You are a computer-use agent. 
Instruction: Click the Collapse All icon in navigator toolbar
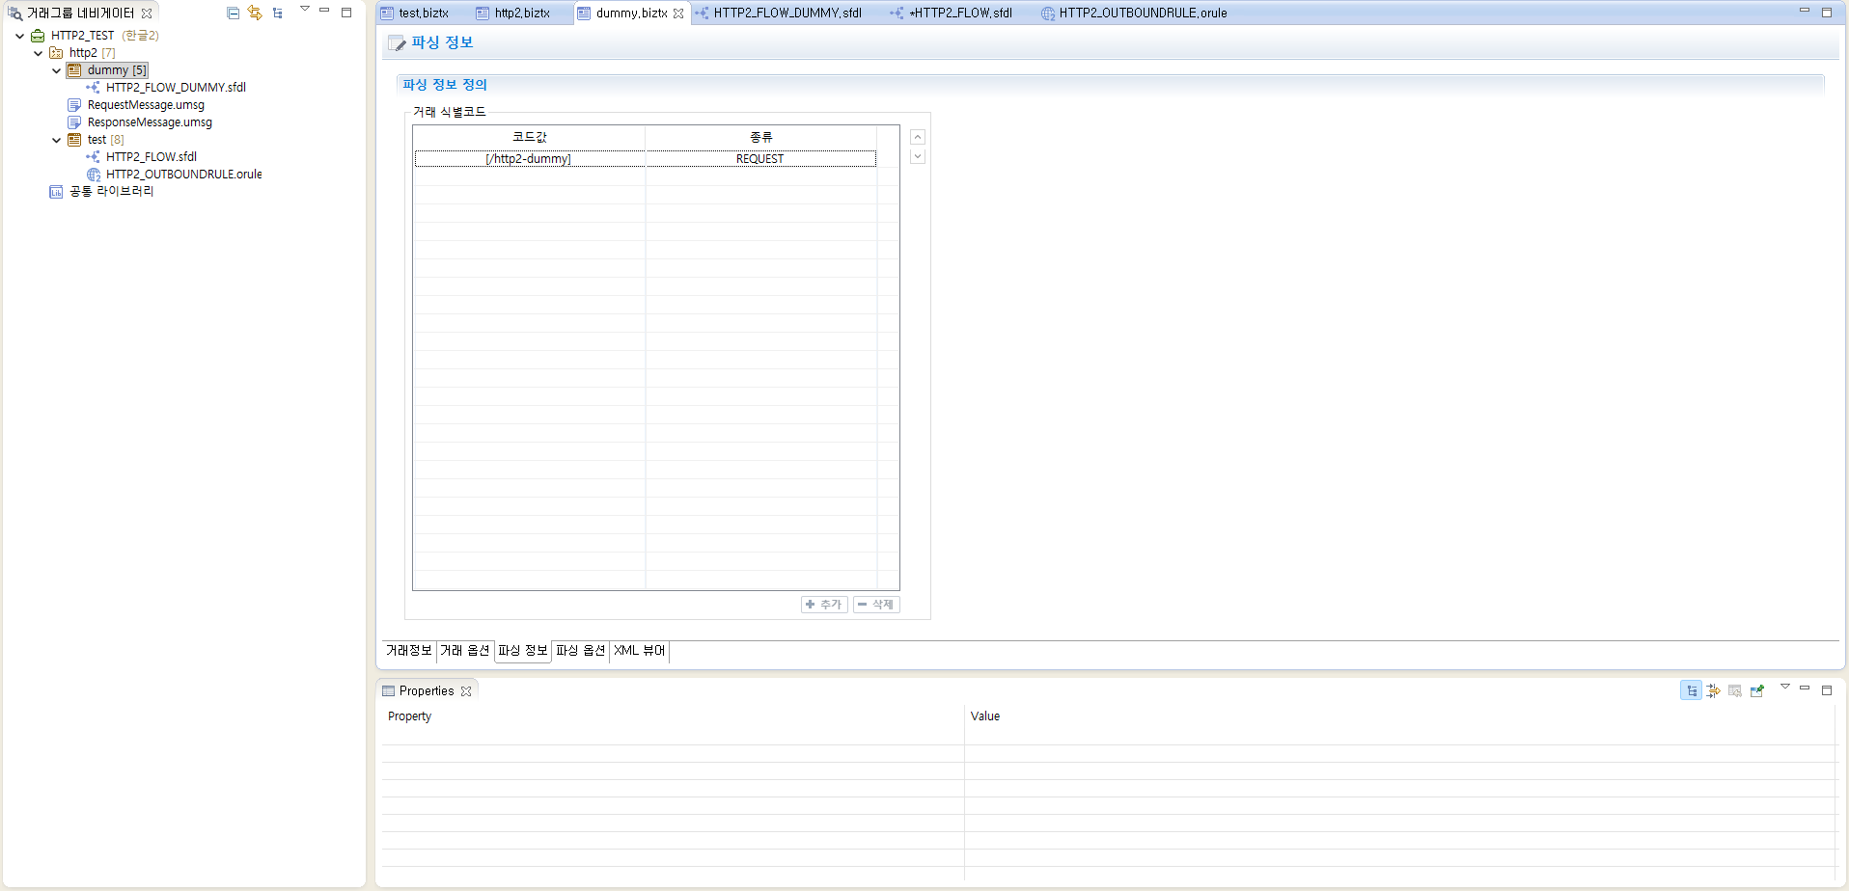(233, 13)
